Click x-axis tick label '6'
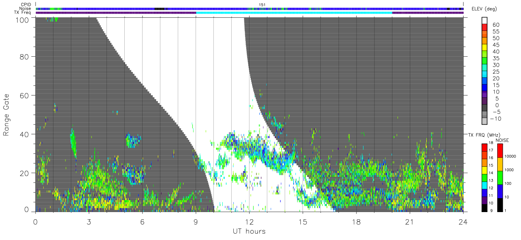521x240 pixels. click(x=142, y=222)
